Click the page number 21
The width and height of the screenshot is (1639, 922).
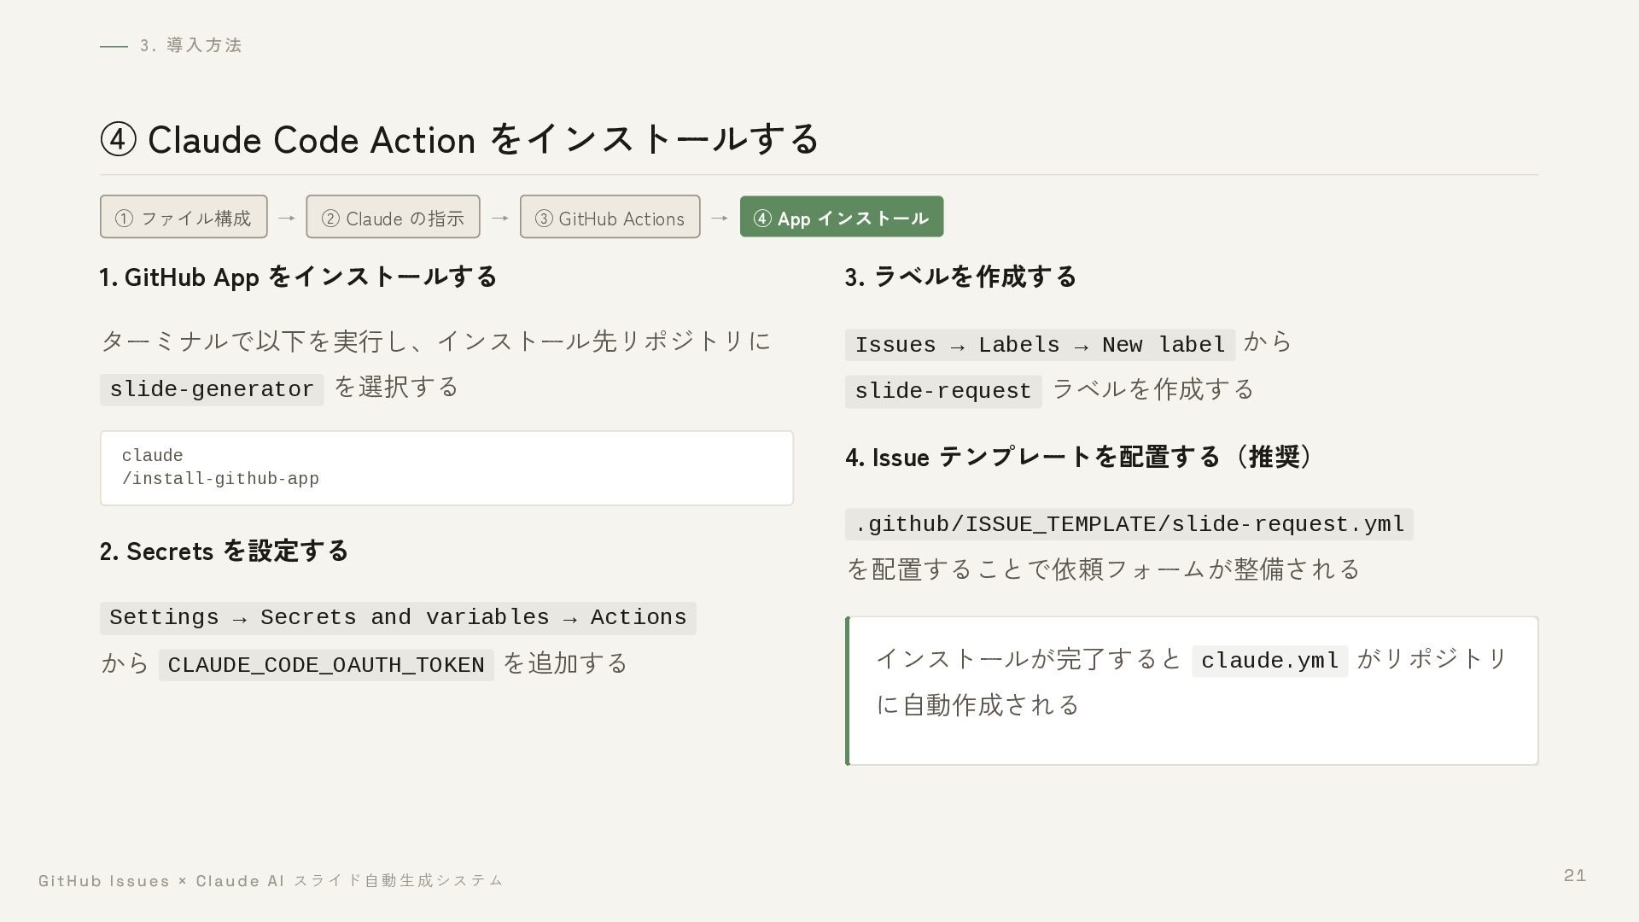pos(1575,875)
